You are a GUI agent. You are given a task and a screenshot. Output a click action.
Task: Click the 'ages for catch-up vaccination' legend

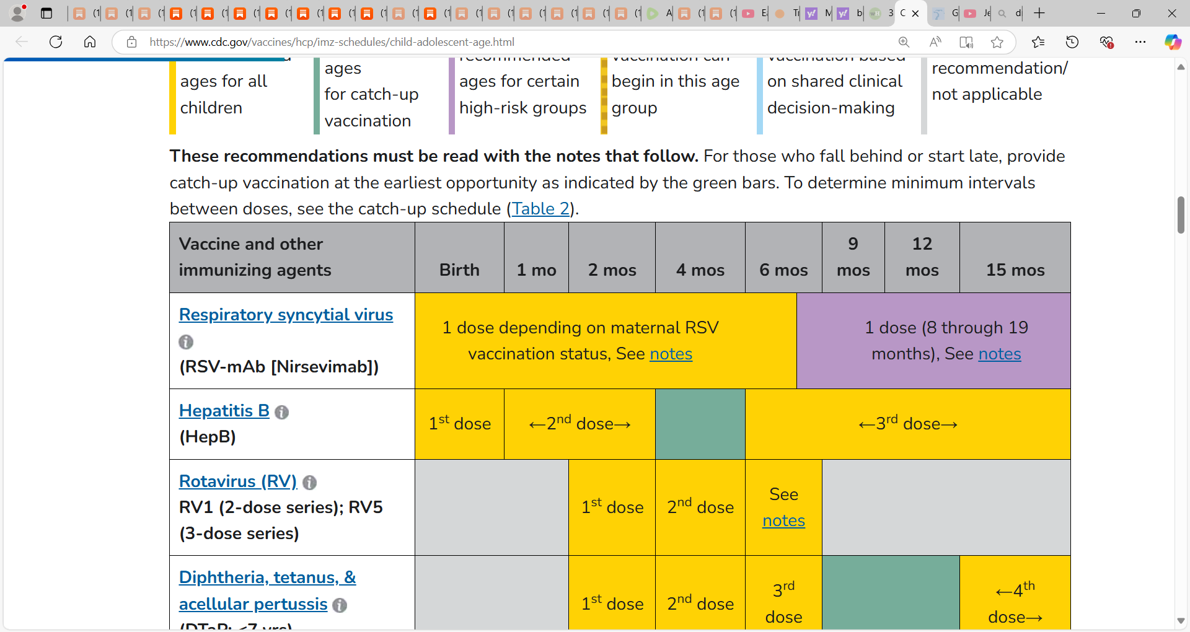pos(371,94)
